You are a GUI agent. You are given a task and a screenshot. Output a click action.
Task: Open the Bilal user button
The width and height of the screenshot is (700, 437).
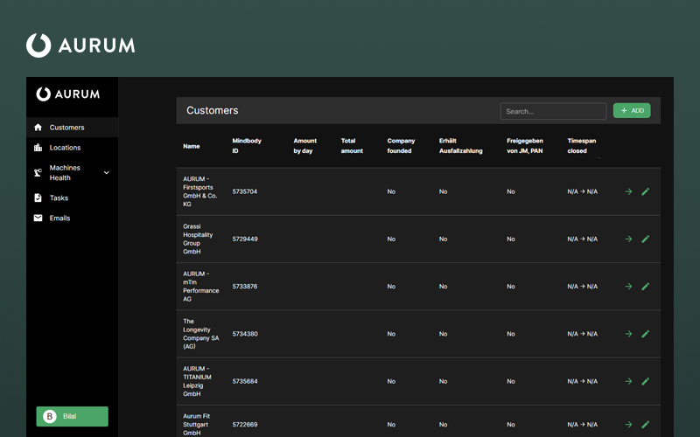pyautogui.click(x=73, y=417)
